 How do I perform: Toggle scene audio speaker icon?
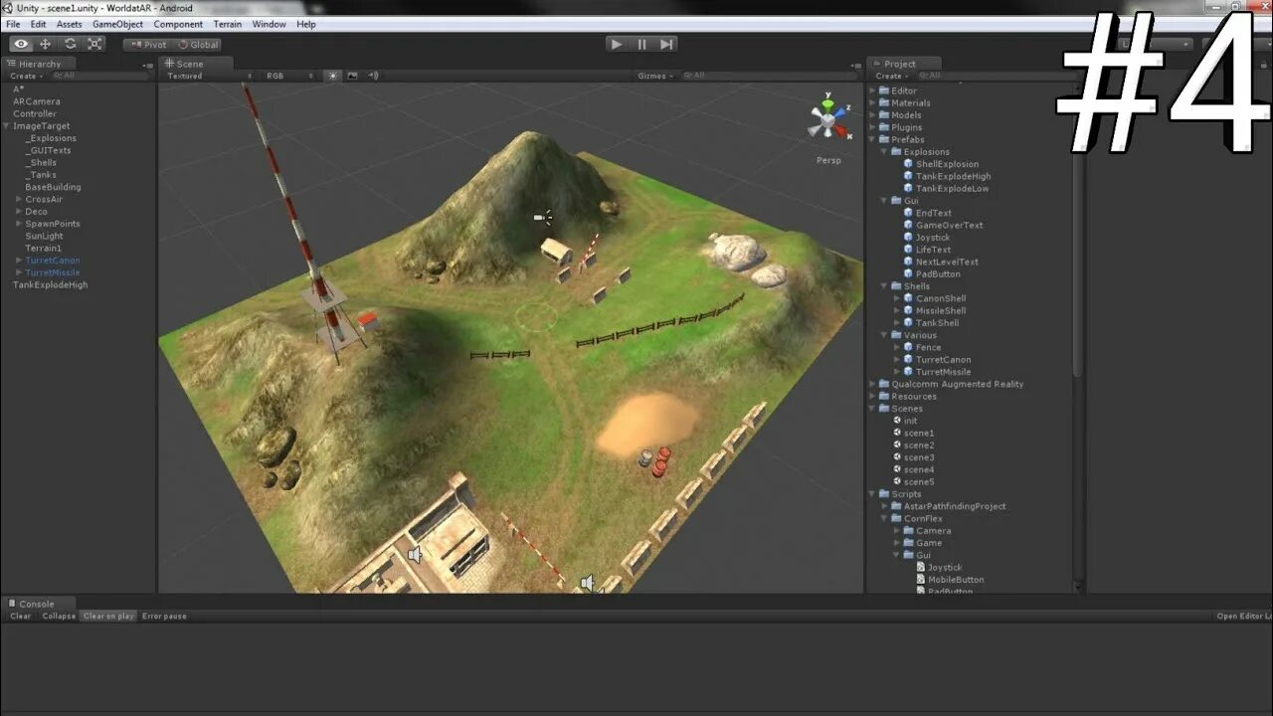373,76
